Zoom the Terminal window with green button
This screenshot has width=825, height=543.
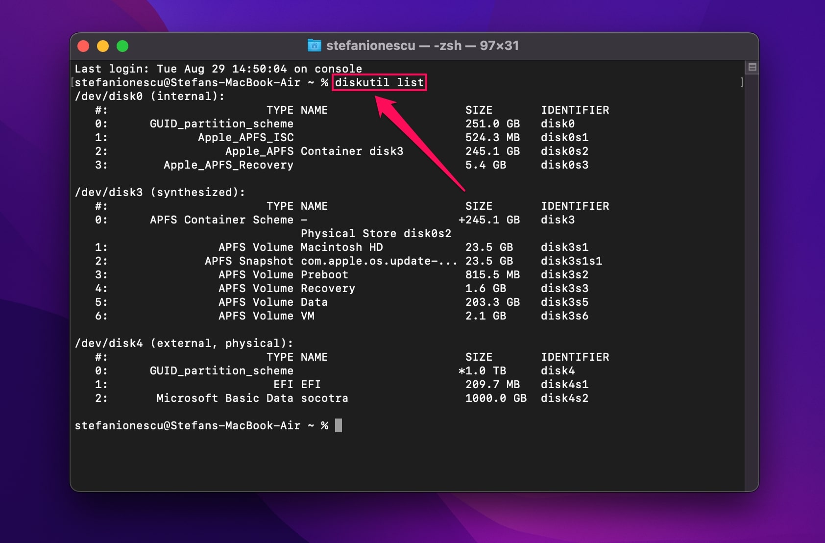(122, 46)
